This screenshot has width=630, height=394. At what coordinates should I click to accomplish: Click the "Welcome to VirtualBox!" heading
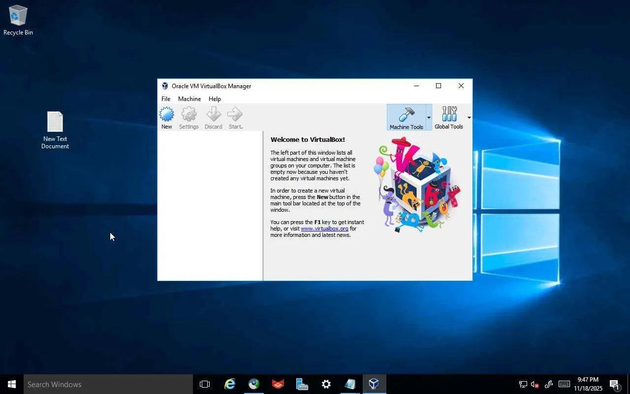click(x=308, y=140)
